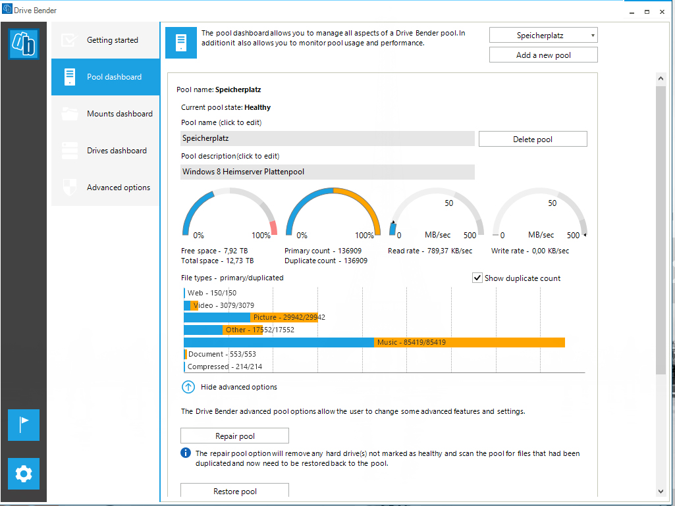Click the Music 85419/85419 bar

click(375, 342)
